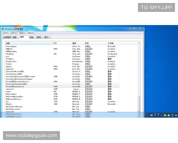Click the language bar options icon
The image size is (178, 143).
pos(158,115)
